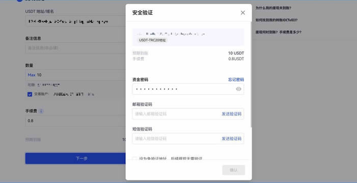The width and height of the screenshot is (357, 183).
Task: Send the SMS verification code (发送验证码)
Action: [x=232, y=139]
